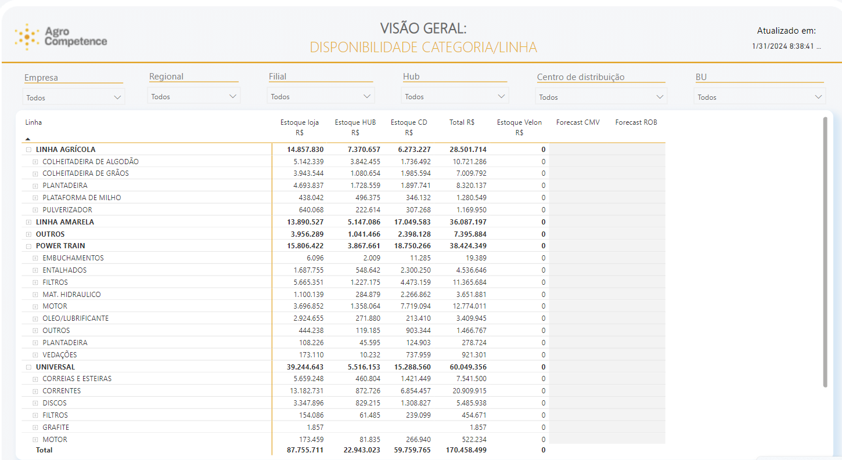The width and height of the screenshot is (842, 460).
Task: Sort by Forecast CMV column header
Action: [x=578, y=122]
